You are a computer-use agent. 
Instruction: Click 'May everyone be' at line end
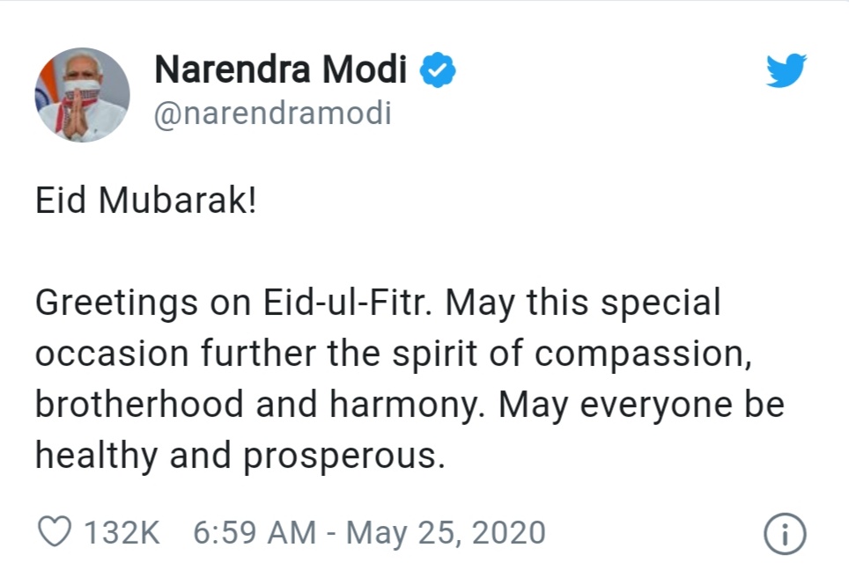(641, 405)
